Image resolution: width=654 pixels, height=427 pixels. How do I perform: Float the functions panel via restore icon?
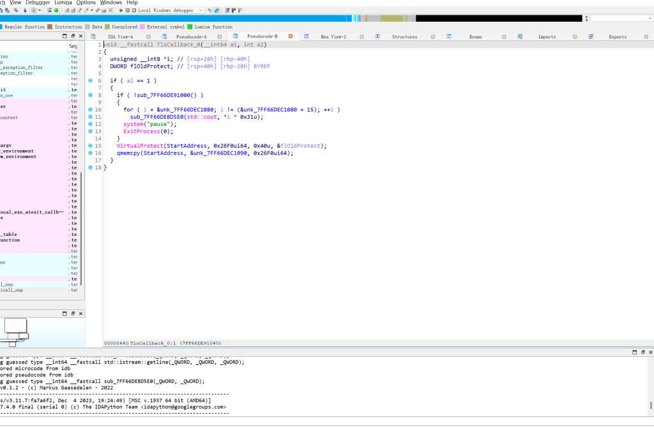pyautogui.click(x=73, y=36)
